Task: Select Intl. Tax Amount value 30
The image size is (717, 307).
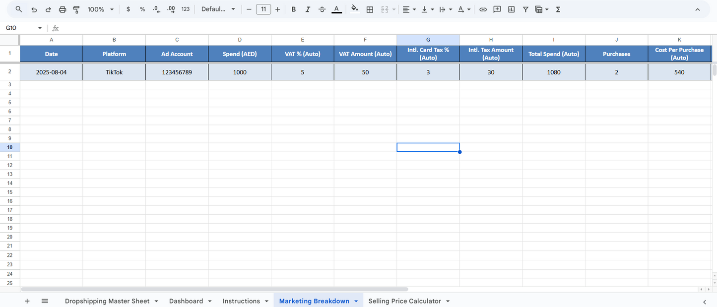Action: [x=491, y=72]
